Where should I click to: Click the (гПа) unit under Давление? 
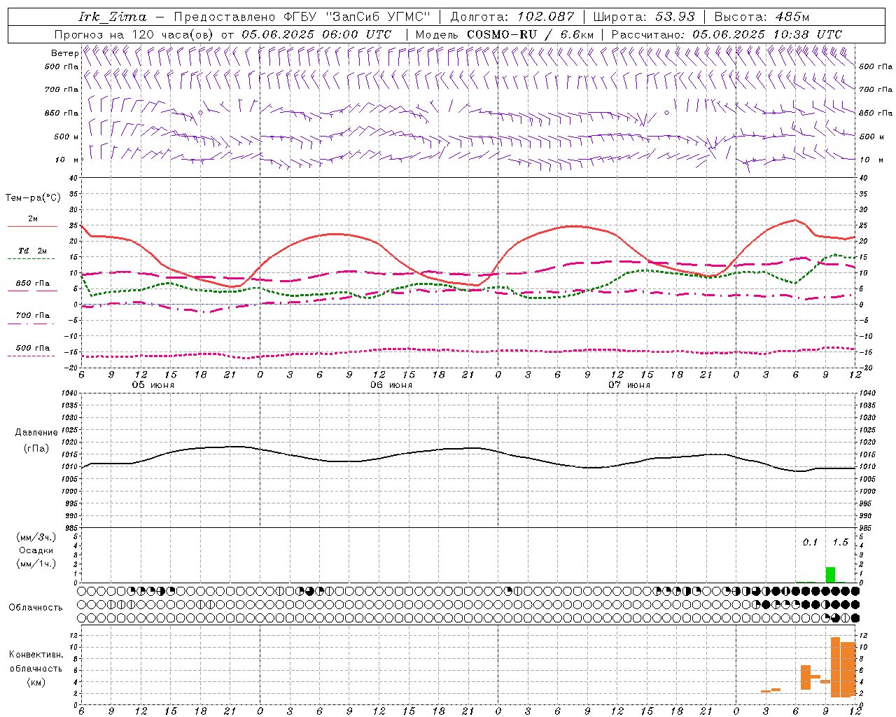point(36,448)
